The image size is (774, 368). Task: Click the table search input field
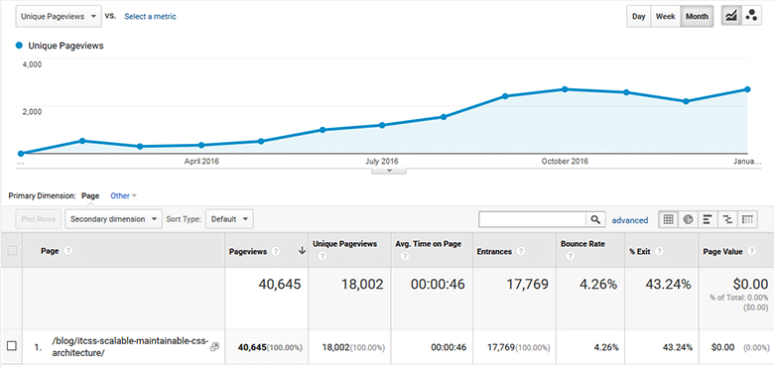click(533, 219)
